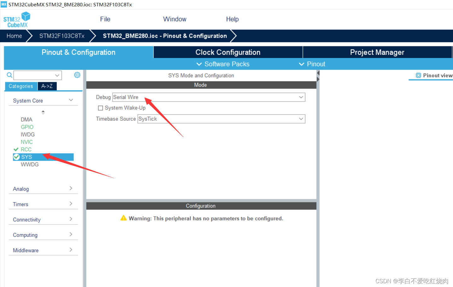Screen dimensions: 453x287
Task: Click the green check icon beside RCC
Action: tap(16, 149)
